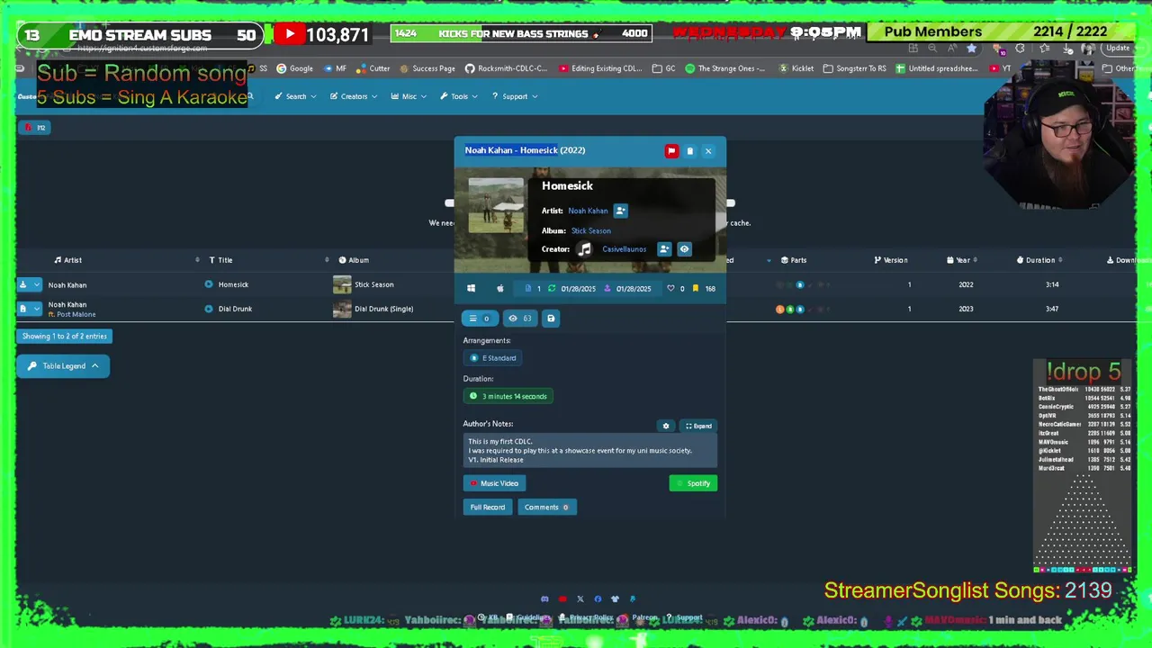Click Noah Kahan artist link in popup
This screenshot has height=648, width=1152.
588,211
